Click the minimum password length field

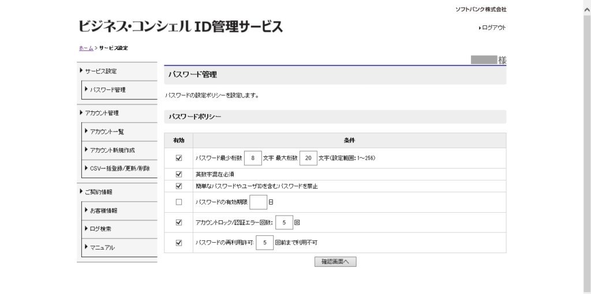click(x=253, y=158)
